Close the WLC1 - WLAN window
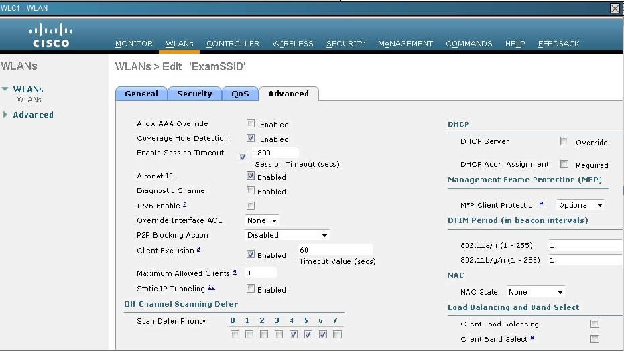This screenshot has height=351, width=624. point(615,8)
